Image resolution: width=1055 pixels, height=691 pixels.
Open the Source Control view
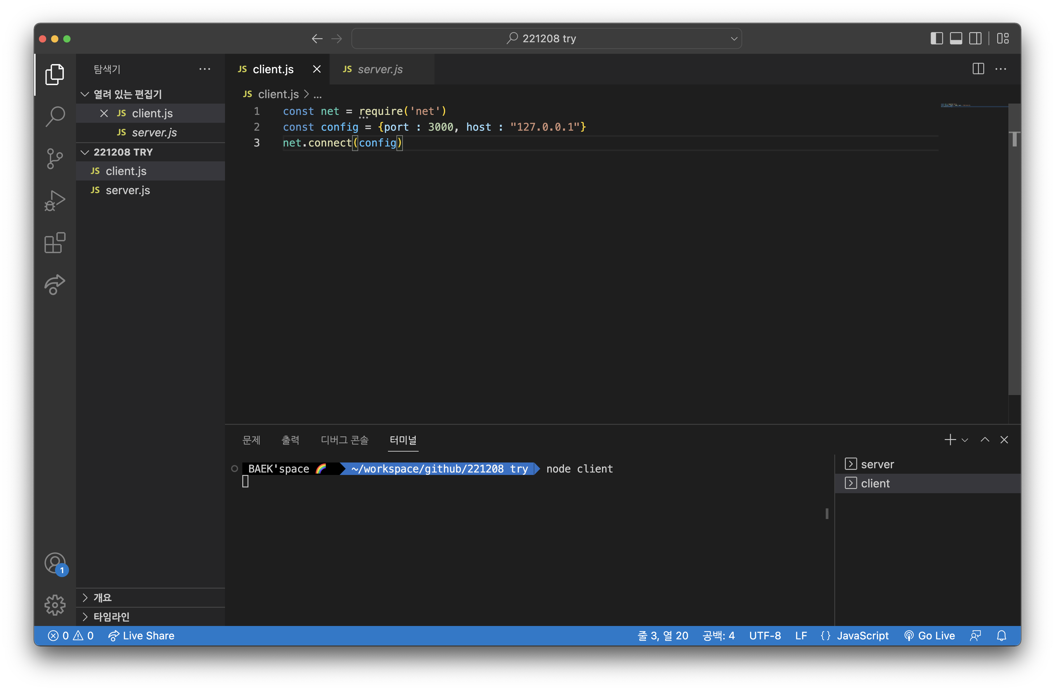tap(55, 159)
